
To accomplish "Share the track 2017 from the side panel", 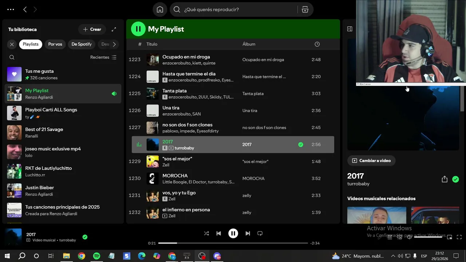I will tap(445, 179).
